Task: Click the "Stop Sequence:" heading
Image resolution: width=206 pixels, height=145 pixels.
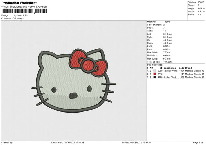Action: coord(155,65)
